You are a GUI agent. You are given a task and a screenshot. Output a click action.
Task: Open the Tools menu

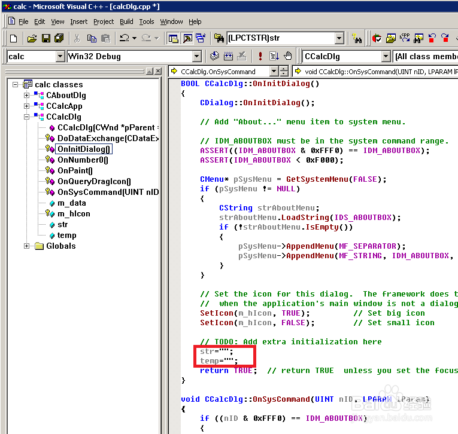coord(146,22)
